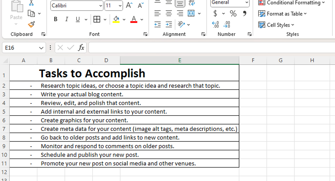The width and height of the screenshot is (335, 181).
Task: Decrease decimal places
Action: pyautogui.click(x=227, y=24)
